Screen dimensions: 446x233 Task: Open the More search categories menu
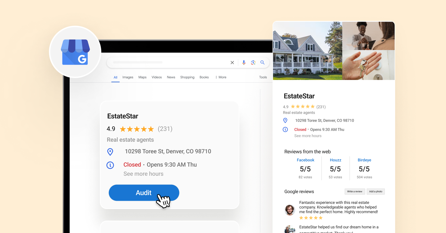pos(220,77)
